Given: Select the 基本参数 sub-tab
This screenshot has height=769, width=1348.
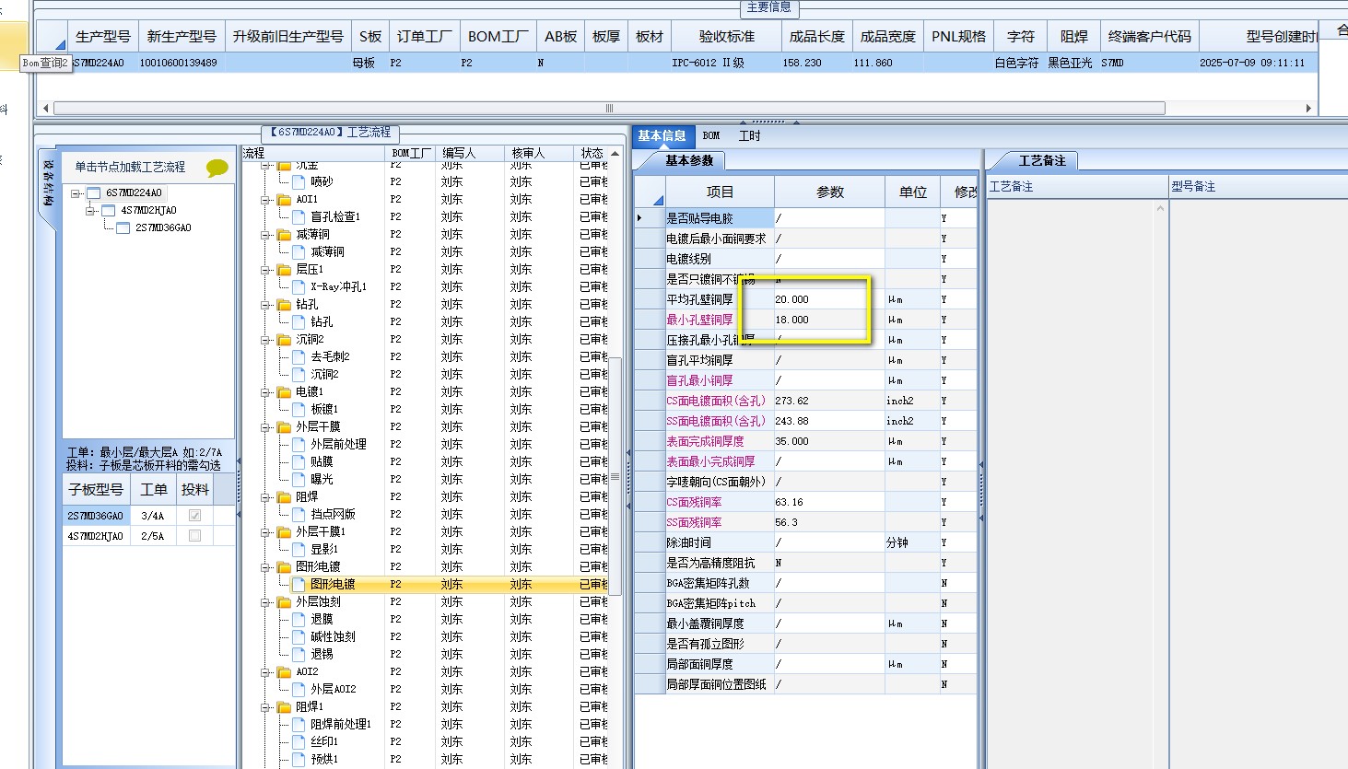Looking at the screenshot, I should (x=688, y=161).
